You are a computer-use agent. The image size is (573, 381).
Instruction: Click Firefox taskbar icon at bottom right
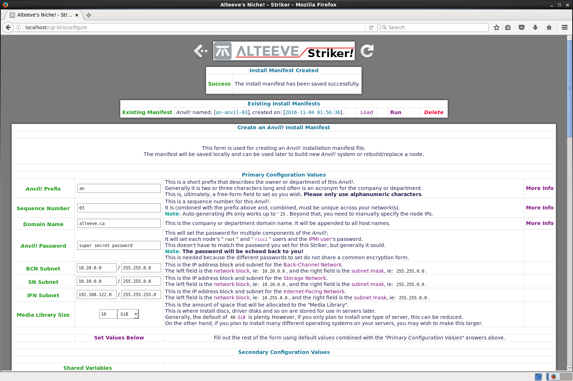553,376
